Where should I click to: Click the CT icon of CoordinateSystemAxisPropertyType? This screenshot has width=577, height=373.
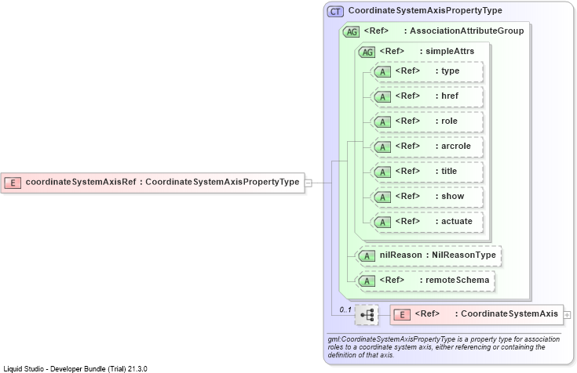click(335, 12)
